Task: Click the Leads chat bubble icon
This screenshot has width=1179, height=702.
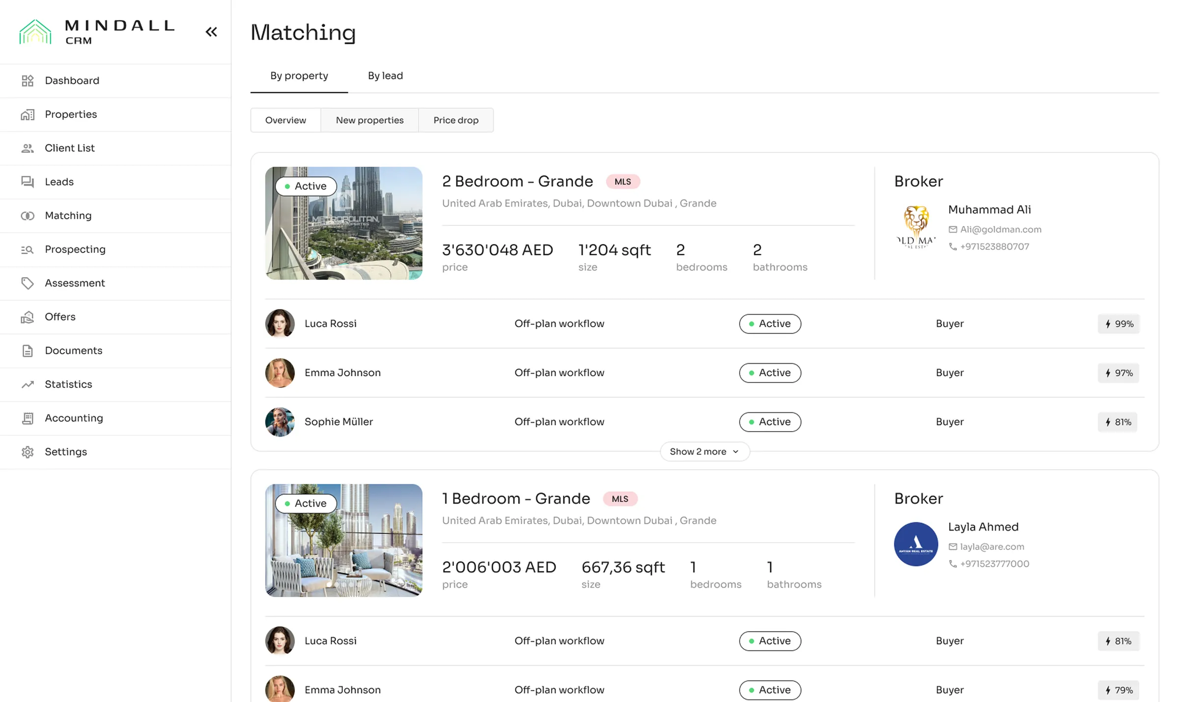Action: click(x=28, y=182)
